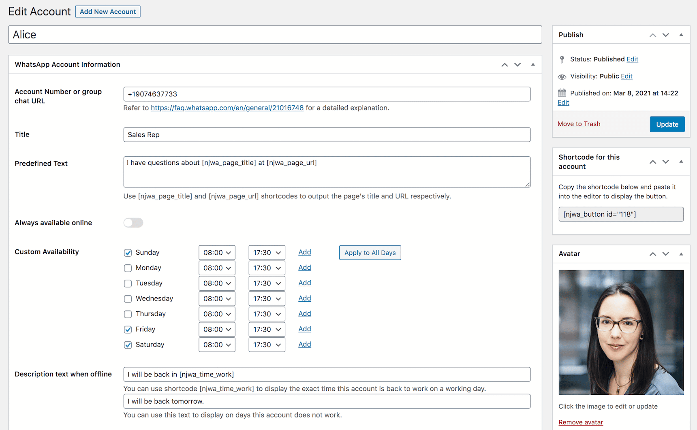Uncheck the Friday availability checkbox
The height and width of the screenshot is (430, 697).
click(128, 330)
